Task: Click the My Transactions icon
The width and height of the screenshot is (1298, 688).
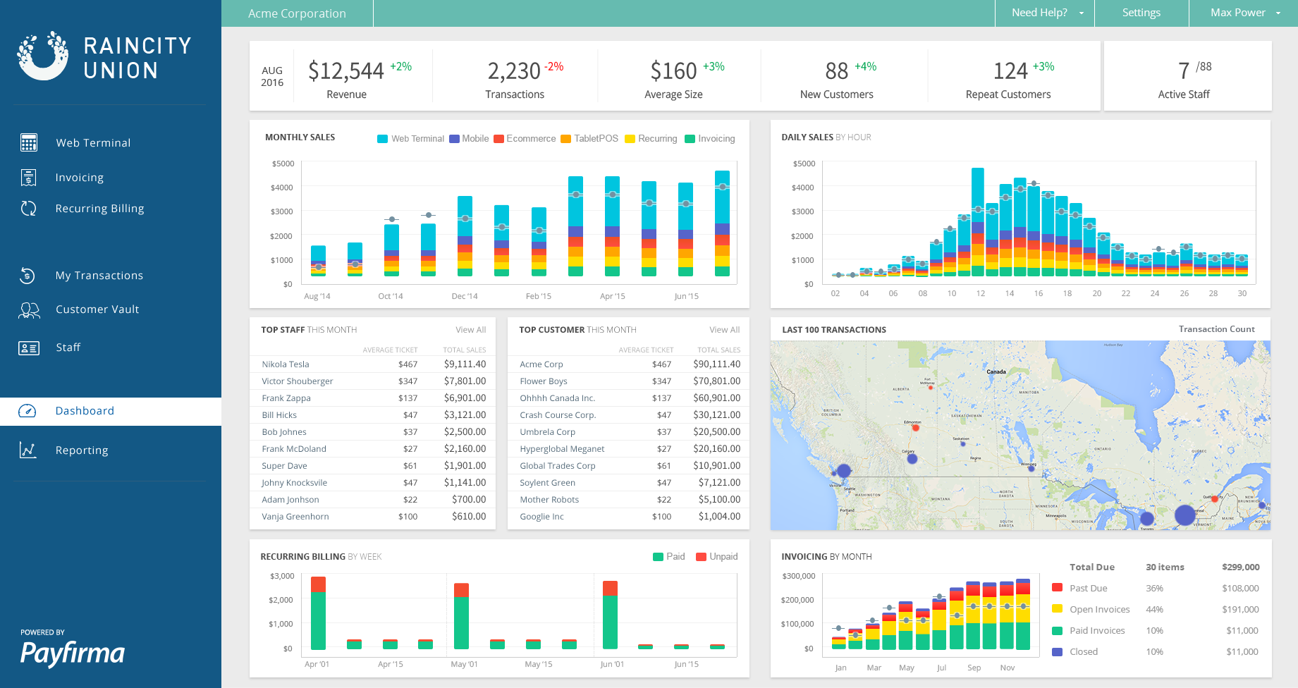Action: click(28, 276)
